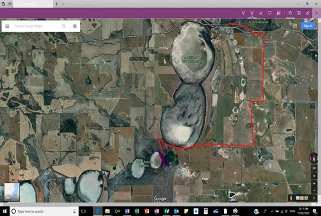Open directions with blue diamond icon

click(75, 26)
